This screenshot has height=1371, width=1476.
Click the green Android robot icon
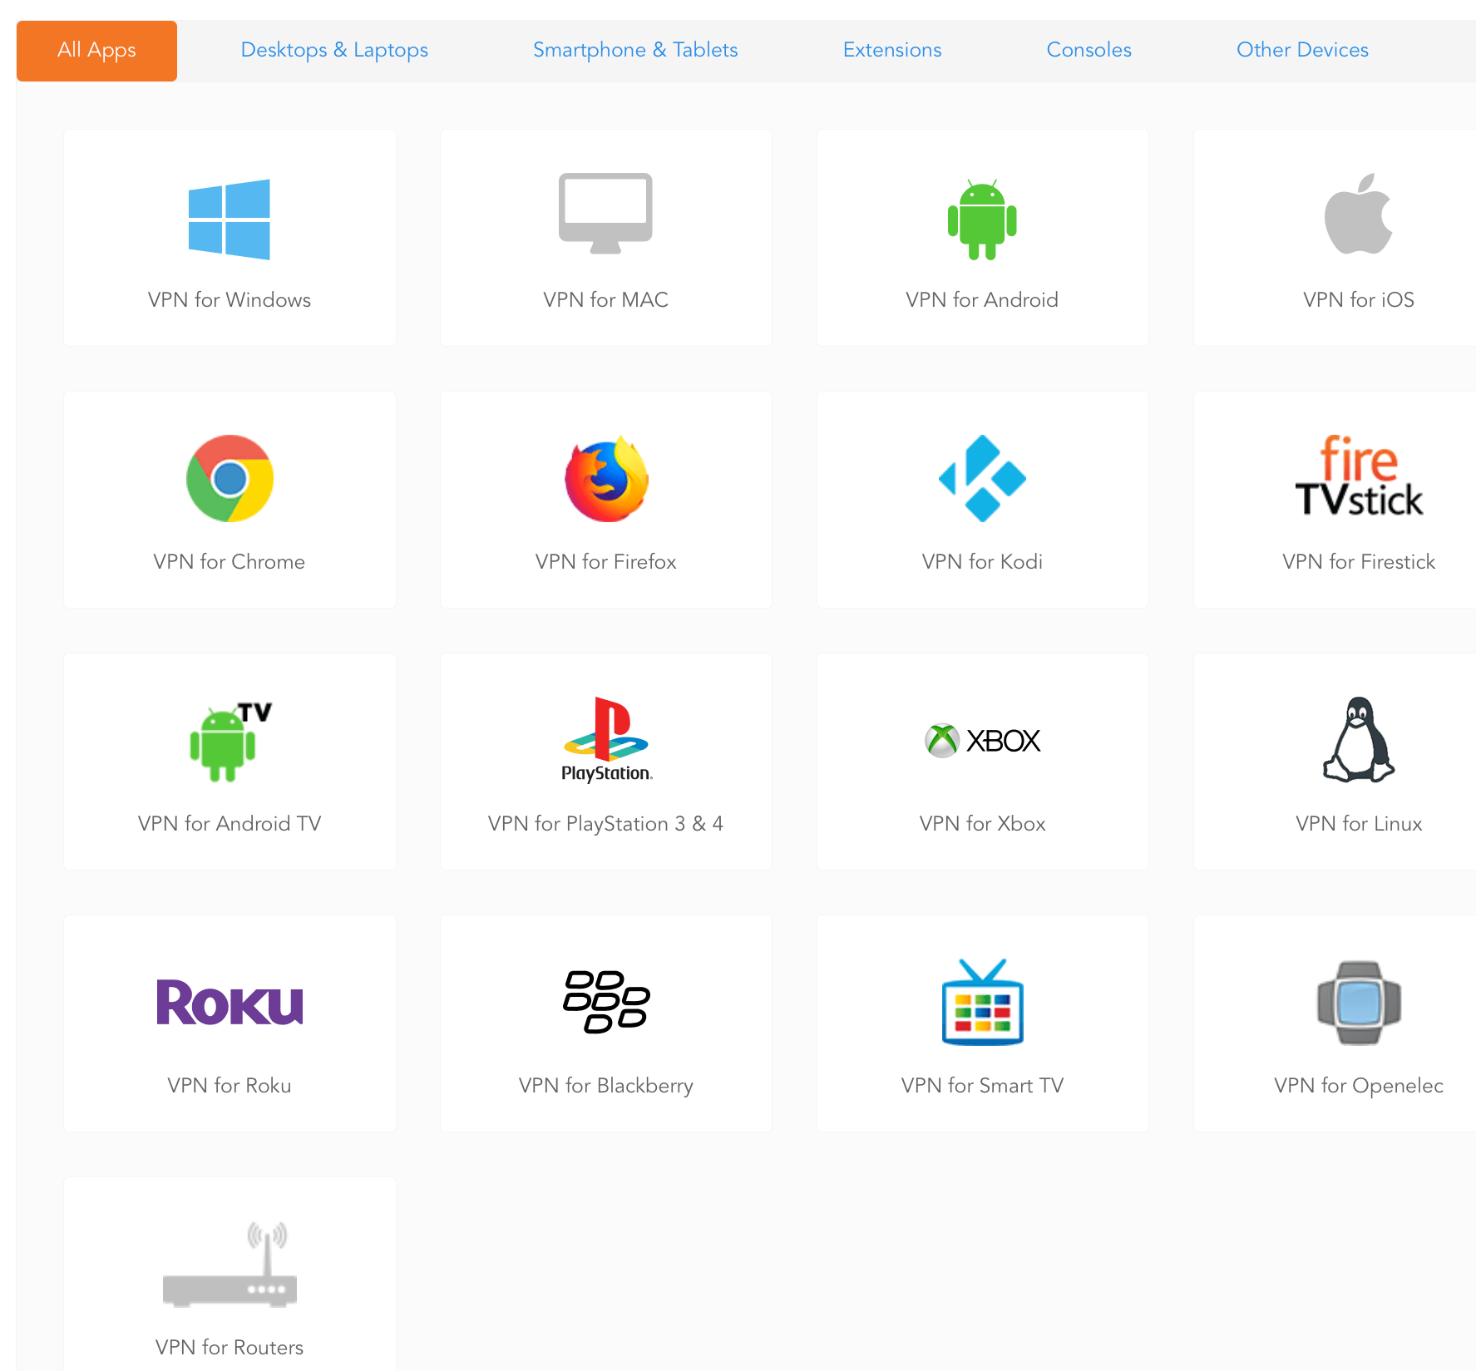coord(982,219)
